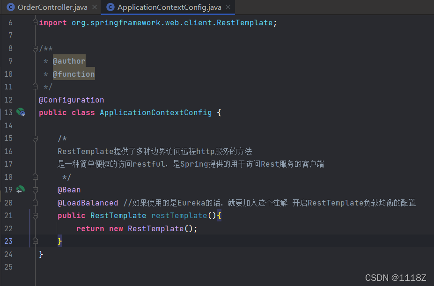
Task: Click line number 22 in the gutter
Action: [8, 228]
